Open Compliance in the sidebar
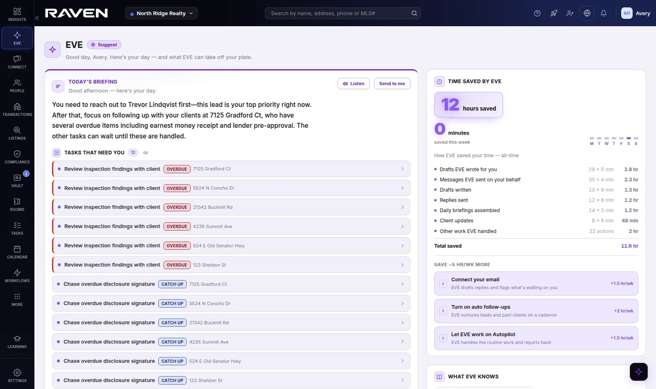The height and width of the screenshot is (389, 656). coord(17,157)
